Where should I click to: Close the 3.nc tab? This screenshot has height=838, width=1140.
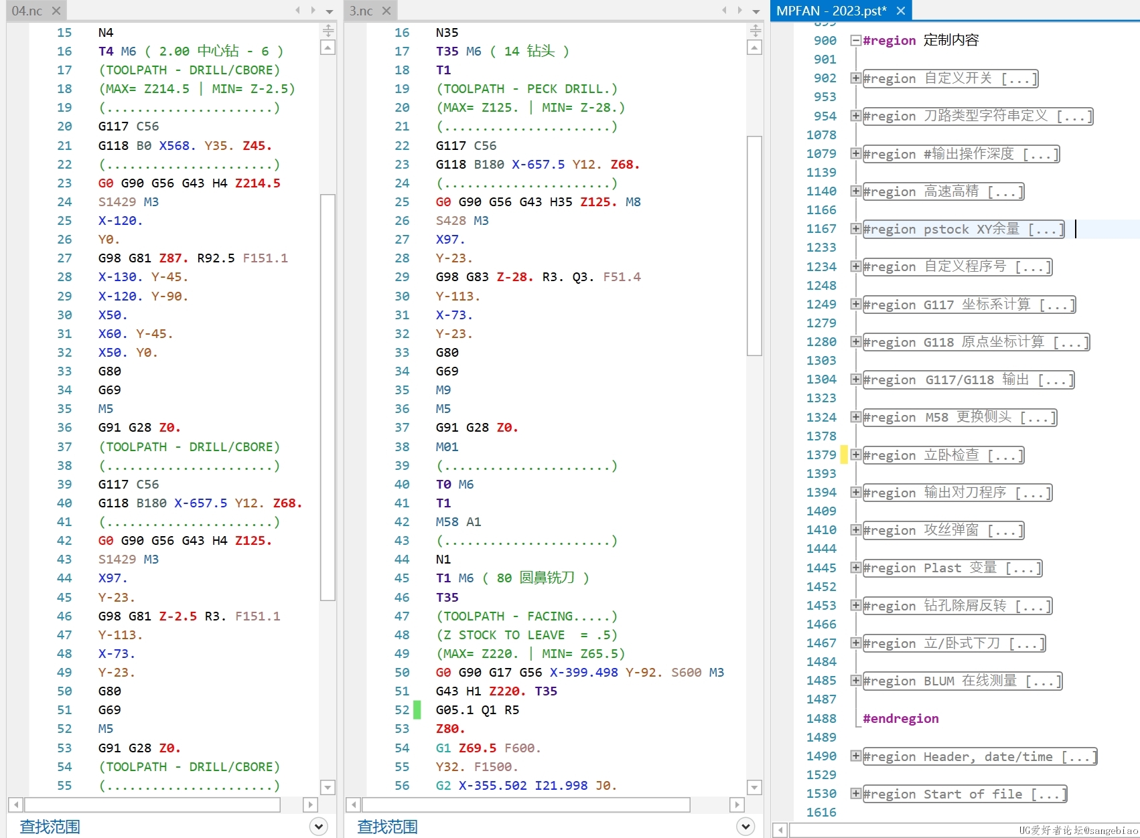tap(386, 11)
